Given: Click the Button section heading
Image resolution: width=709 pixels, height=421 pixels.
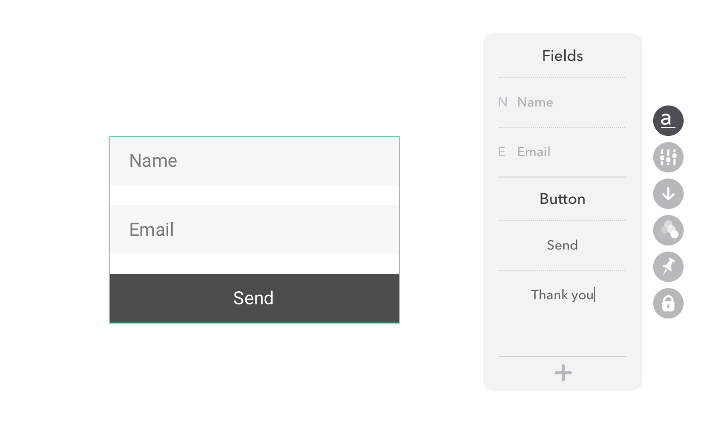Looking at the screenshot, I should click(562, 199).
